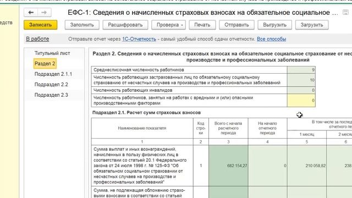Click the Численность работающих инвалидов value field
The height and width of the screenshot is (198, 352).
pyautogui.click(x=301, y=90)
